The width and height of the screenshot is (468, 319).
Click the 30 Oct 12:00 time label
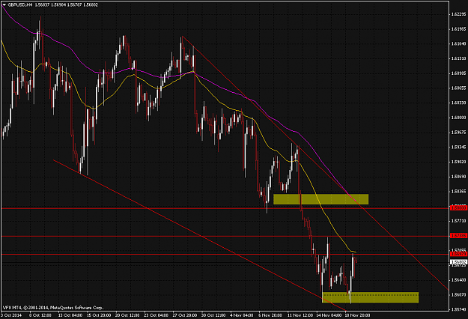(213, 315)
